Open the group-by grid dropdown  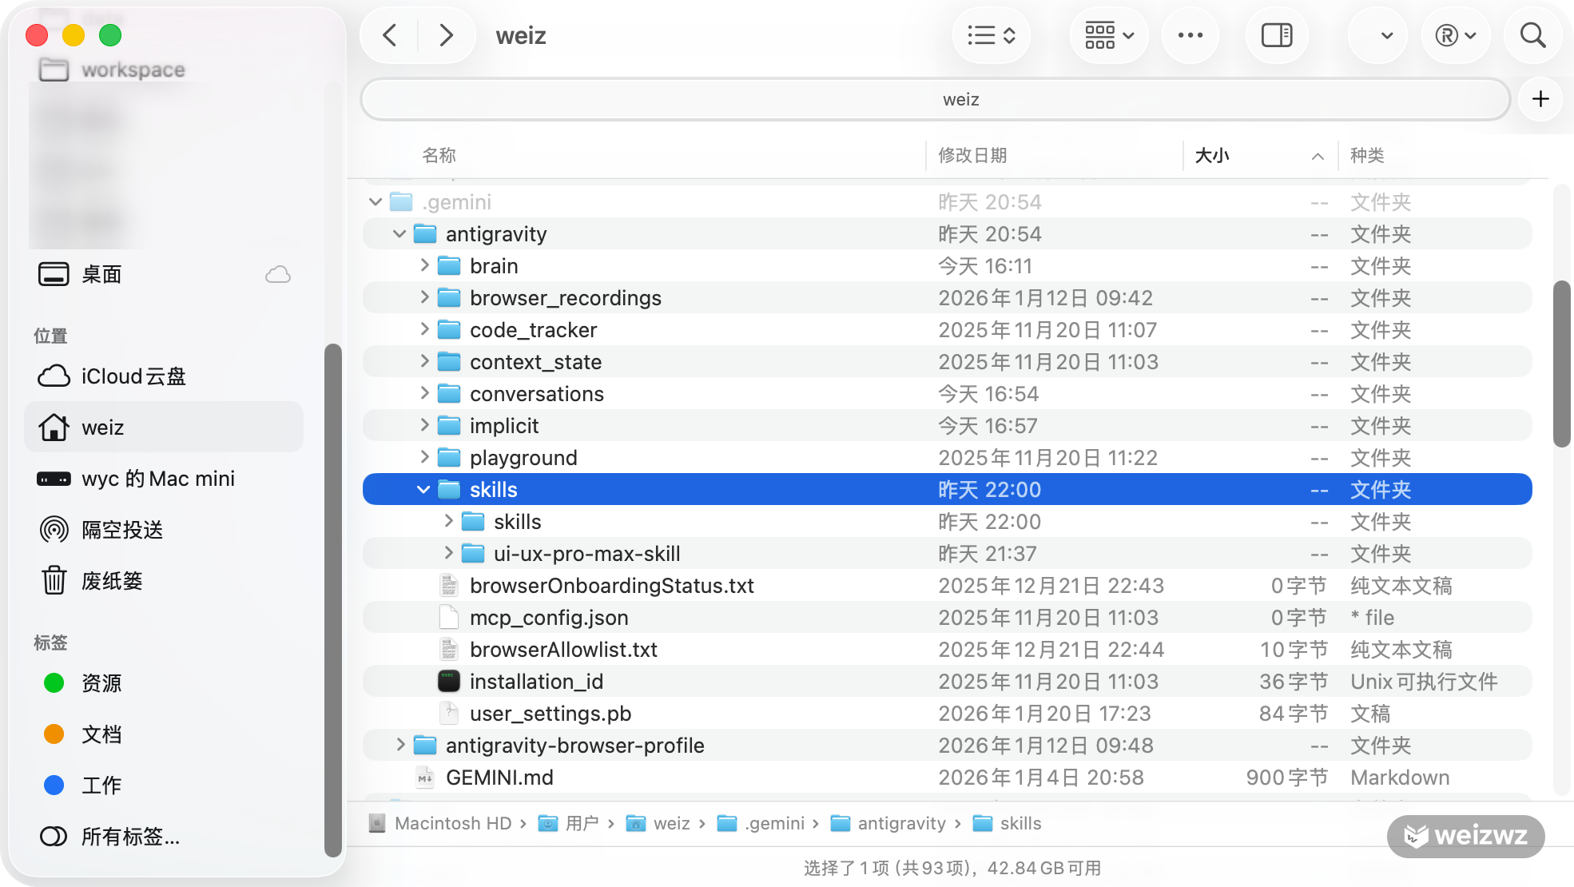click(1108, 35)
